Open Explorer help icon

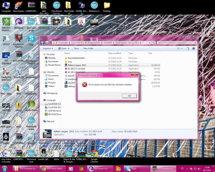pos(193,48)
